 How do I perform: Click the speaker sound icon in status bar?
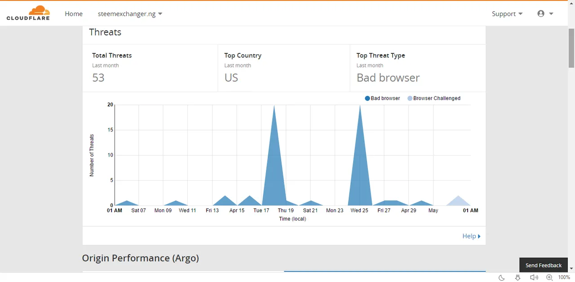[534, 278]
